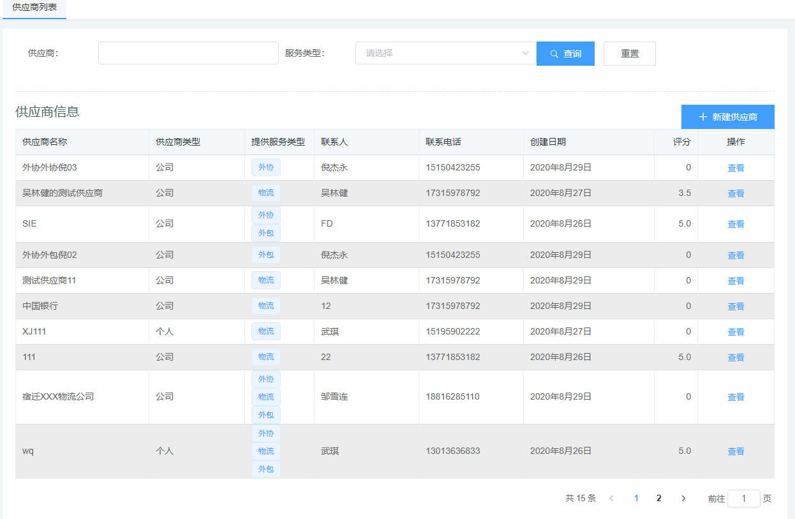Image resolution: width=795 pixels, height=519 pixels.
Task: Switch to the 供应商列表 tab
Action: pos(34,7)
